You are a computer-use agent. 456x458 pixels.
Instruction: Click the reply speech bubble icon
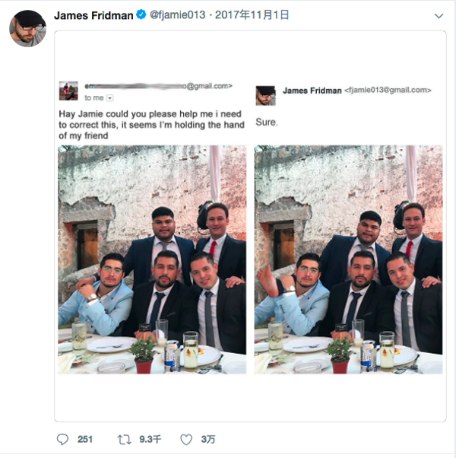pyautogui.click(x=63, y=439)
